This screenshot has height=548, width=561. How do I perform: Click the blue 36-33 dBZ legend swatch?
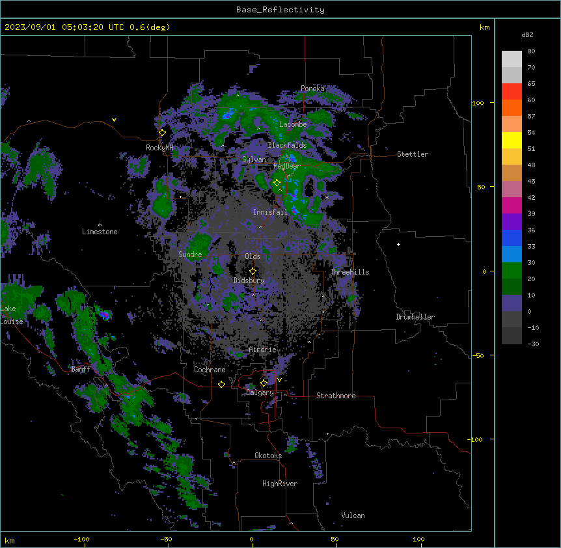tap(512, 238)
